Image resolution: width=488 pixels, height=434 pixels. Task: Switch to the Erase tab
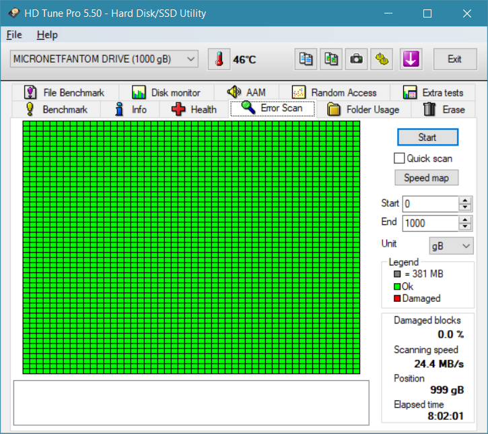(444, 109)
